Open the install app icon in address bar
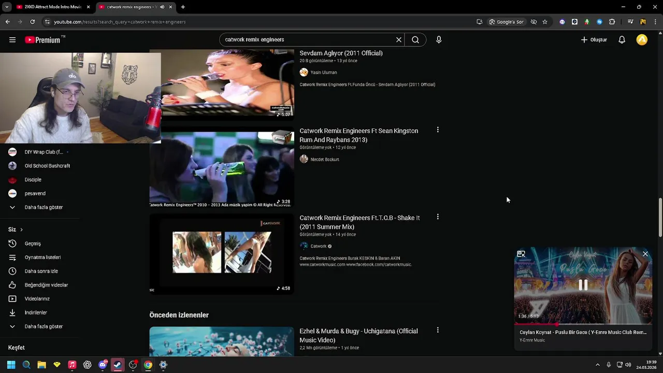 tap(480, 22)
